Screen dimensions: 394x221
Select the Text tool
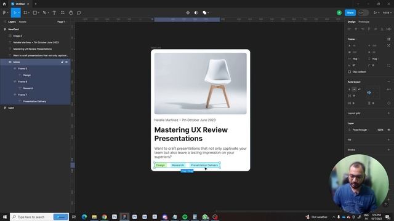tap(54, 12)
